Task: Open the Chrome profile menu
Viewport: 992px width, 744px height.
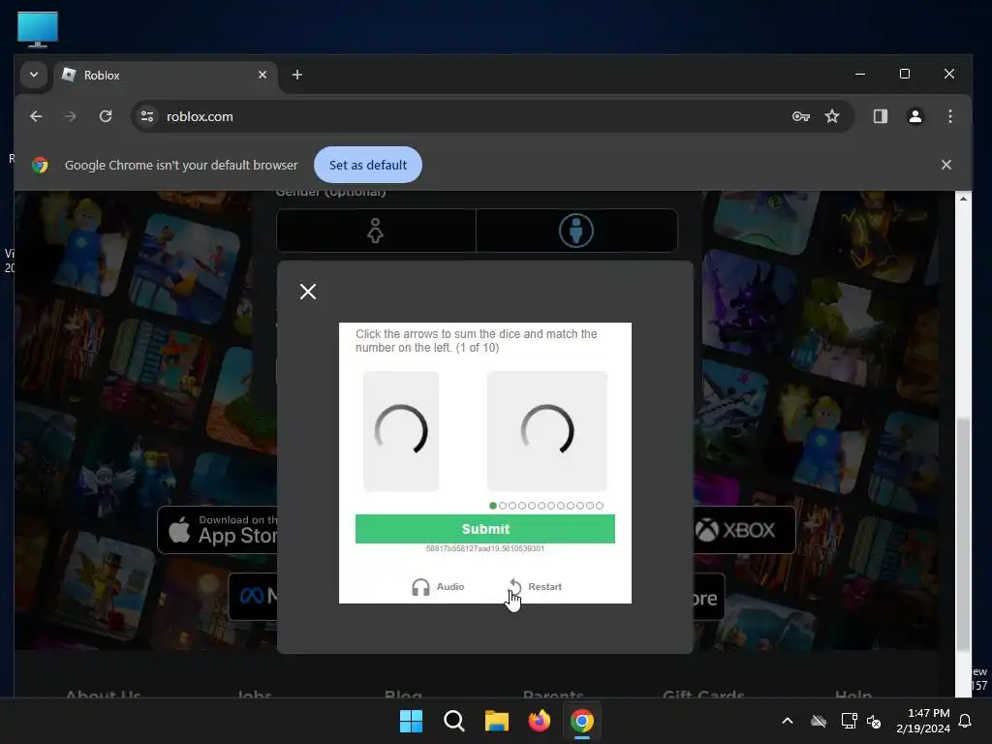Action: tap(914, 116)
